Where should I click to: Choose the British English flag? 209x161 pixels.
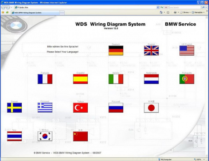(151, 50)
